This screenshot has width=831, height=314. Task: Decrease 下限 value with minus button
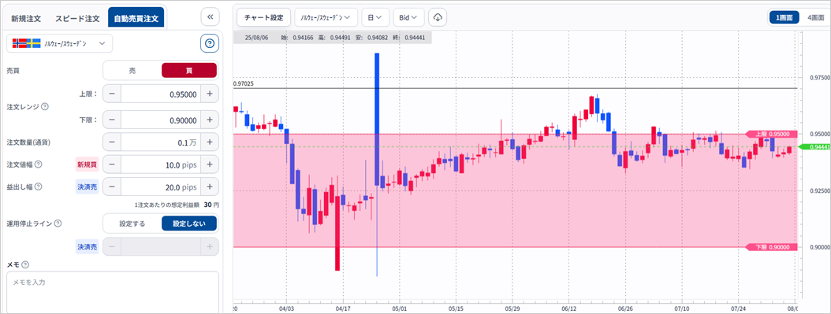tap(111, 120)
